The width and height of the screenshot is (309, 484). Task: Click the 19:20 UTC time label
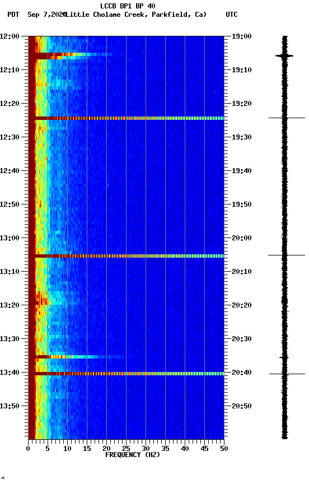point(242,104)
